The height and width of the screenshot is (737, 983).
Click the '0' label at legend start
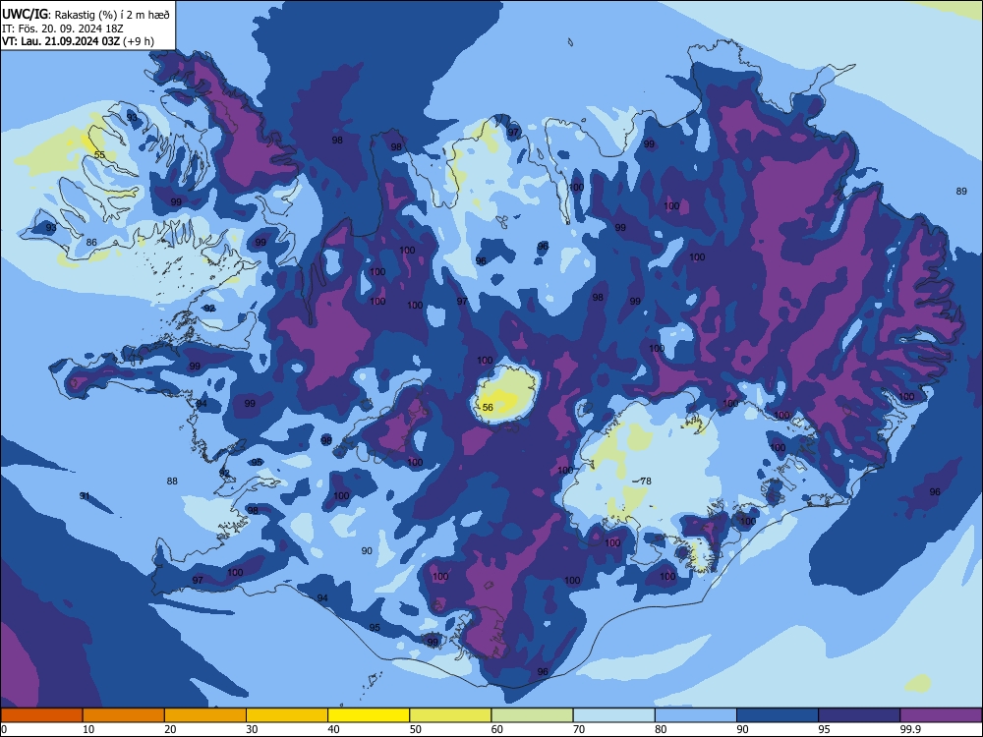[4, 729]
